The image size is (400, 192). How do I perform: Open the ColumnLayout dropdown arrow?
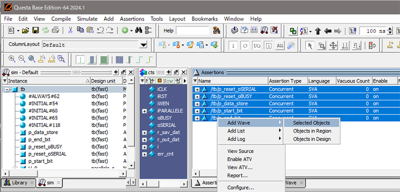144,45
